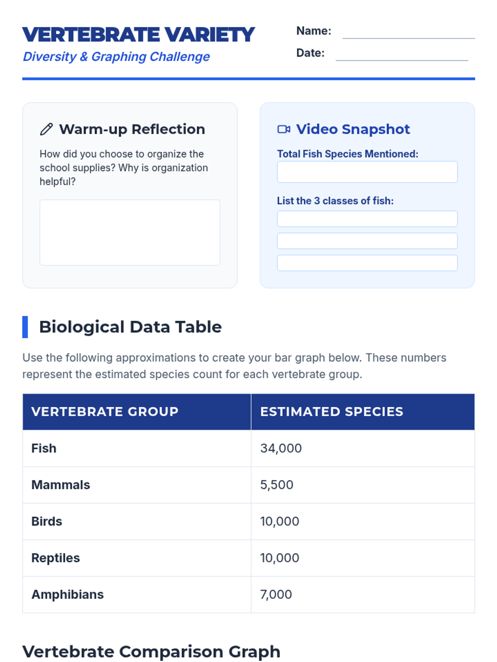Viewport: 497px width, 662px height.
Task: Click the video camera icon
Action: click(x=284, y=130)
